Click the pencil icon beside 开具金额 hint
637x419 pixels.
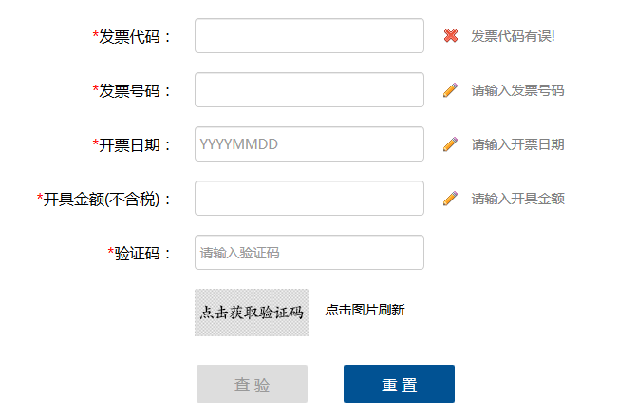450,199
